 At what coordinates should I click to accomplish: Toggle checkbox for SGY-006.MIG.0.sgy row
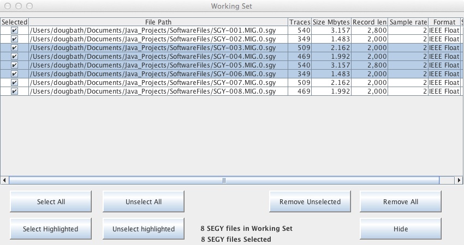(x=14, y=74)
